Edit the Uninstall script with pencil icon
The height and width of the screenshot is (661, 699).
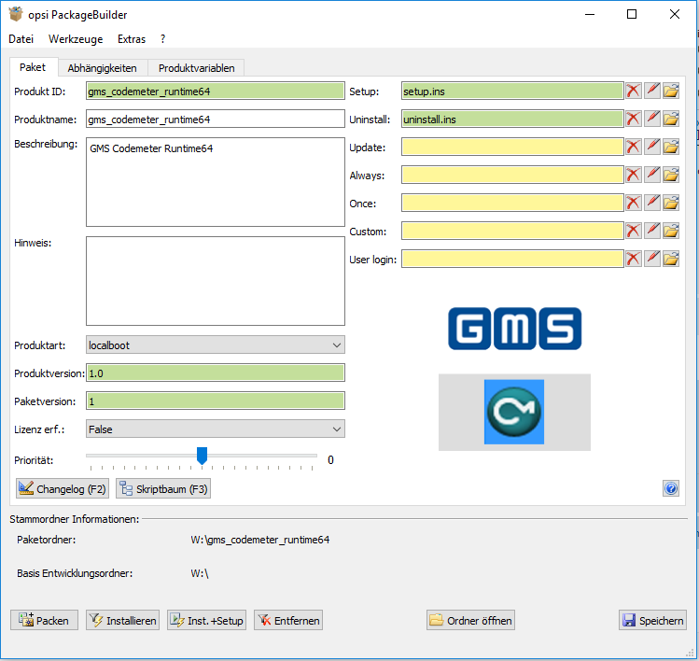[x=652, y=120]
